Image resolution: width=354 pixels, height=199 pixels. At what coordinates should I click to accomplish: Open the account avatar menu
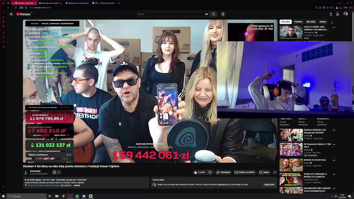(345, 14)
